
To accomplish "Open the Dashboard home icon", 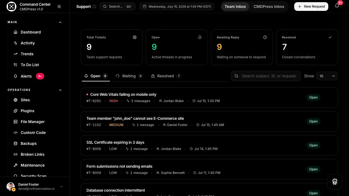I will [16, 32].
